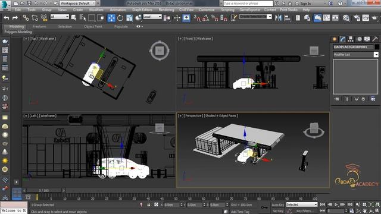
Task: Toggle the Spinner Snap button
Action: point(224,18)
